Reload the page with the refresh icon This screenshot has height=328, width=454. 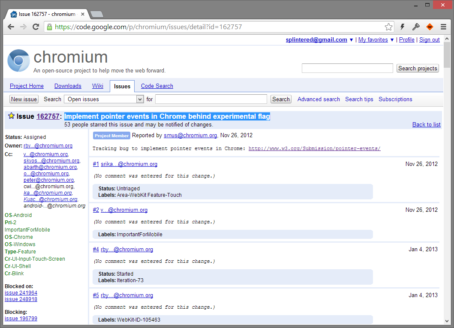36,27
